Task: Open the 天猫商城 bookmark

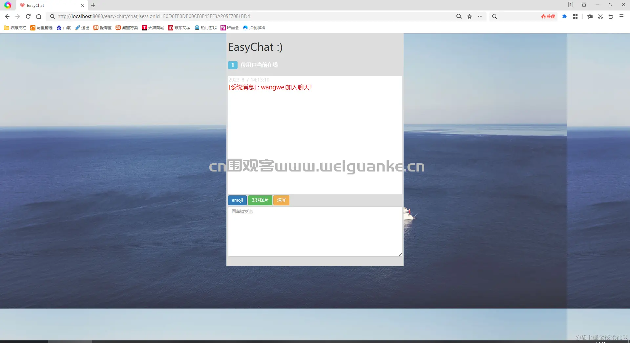Action: [x=153, y=28]
